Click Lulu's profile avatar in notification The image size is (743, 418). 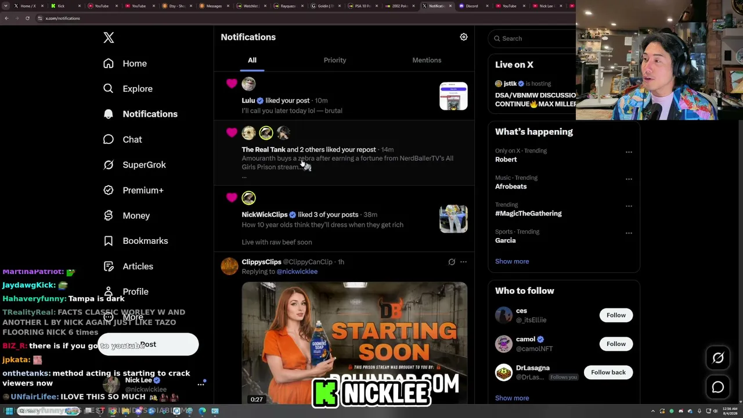click(248, 84)
